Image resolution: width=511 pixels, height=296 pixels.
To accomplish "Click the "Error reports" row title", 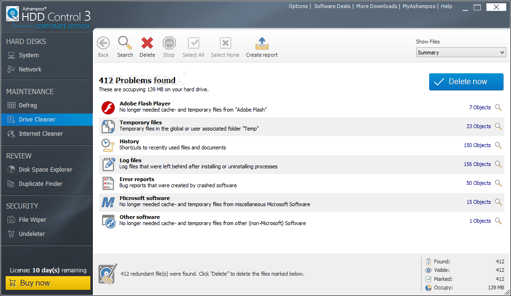I will tap(137, 179).
